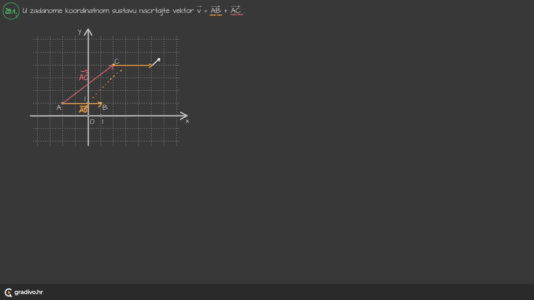The height and width of the screenshot is (300, 534).
Task: Click the gradivo.hr text link
Action: 29,292
